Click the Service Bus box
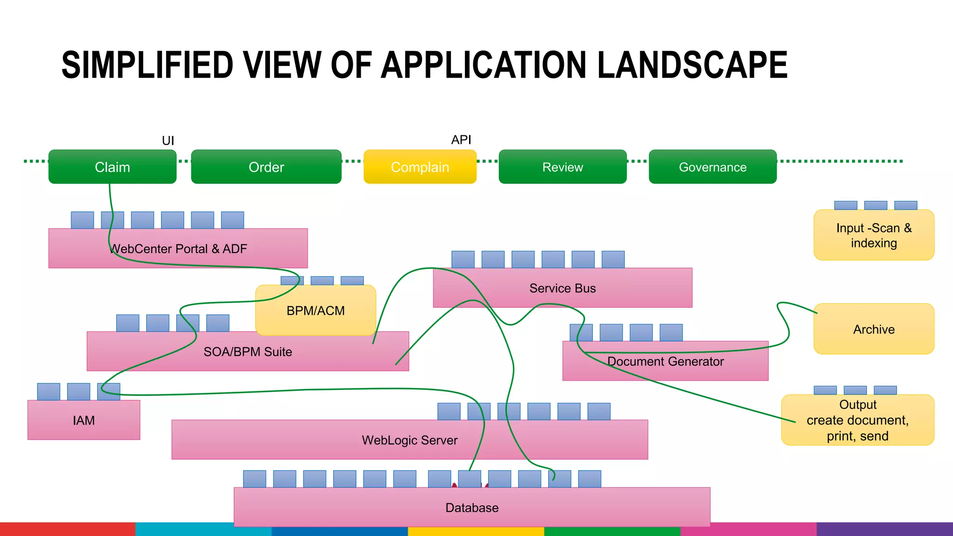The width and height of the screenshot is (953, 536). tap(563, 288)
